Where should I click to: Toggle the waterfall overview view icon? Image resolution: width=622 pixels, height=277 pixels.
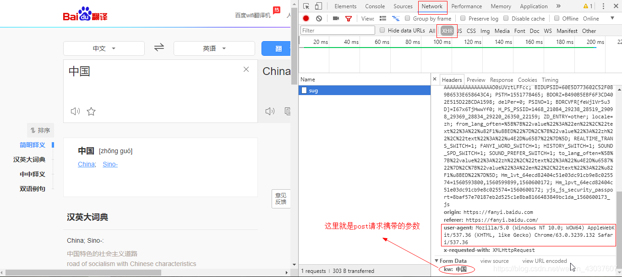[x=396, y=19]
